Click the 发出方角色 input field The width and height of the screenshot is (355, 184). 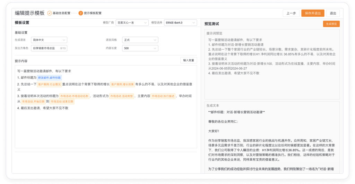(45, 48)
